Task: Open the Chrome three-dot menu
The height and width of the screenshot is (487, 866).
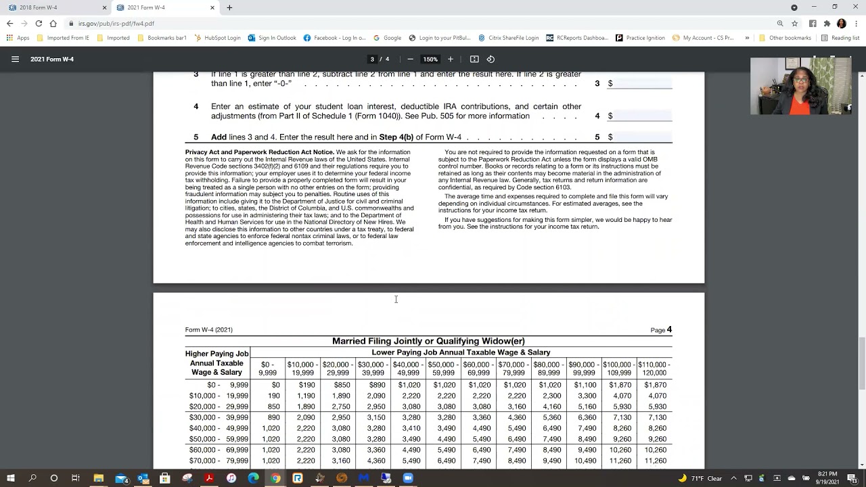Action: 856,23
